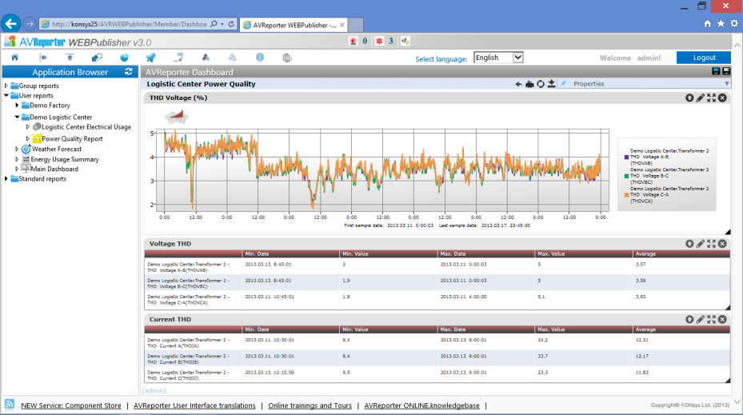Click the Logout button
The height and width of the screenshot is (415, 743).
pos(704,58)
